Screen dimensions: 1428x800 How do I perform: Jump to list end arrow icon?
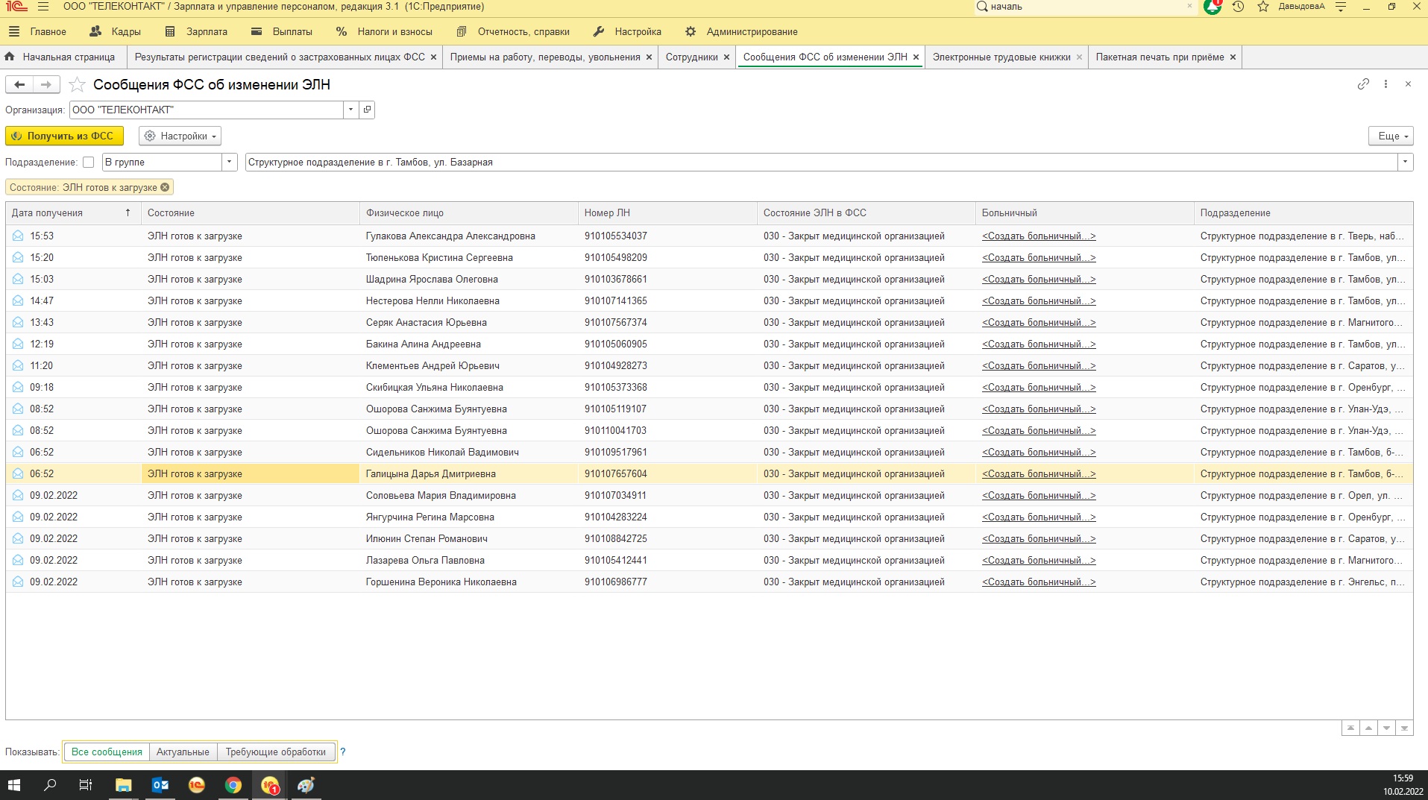[1404, 728]
